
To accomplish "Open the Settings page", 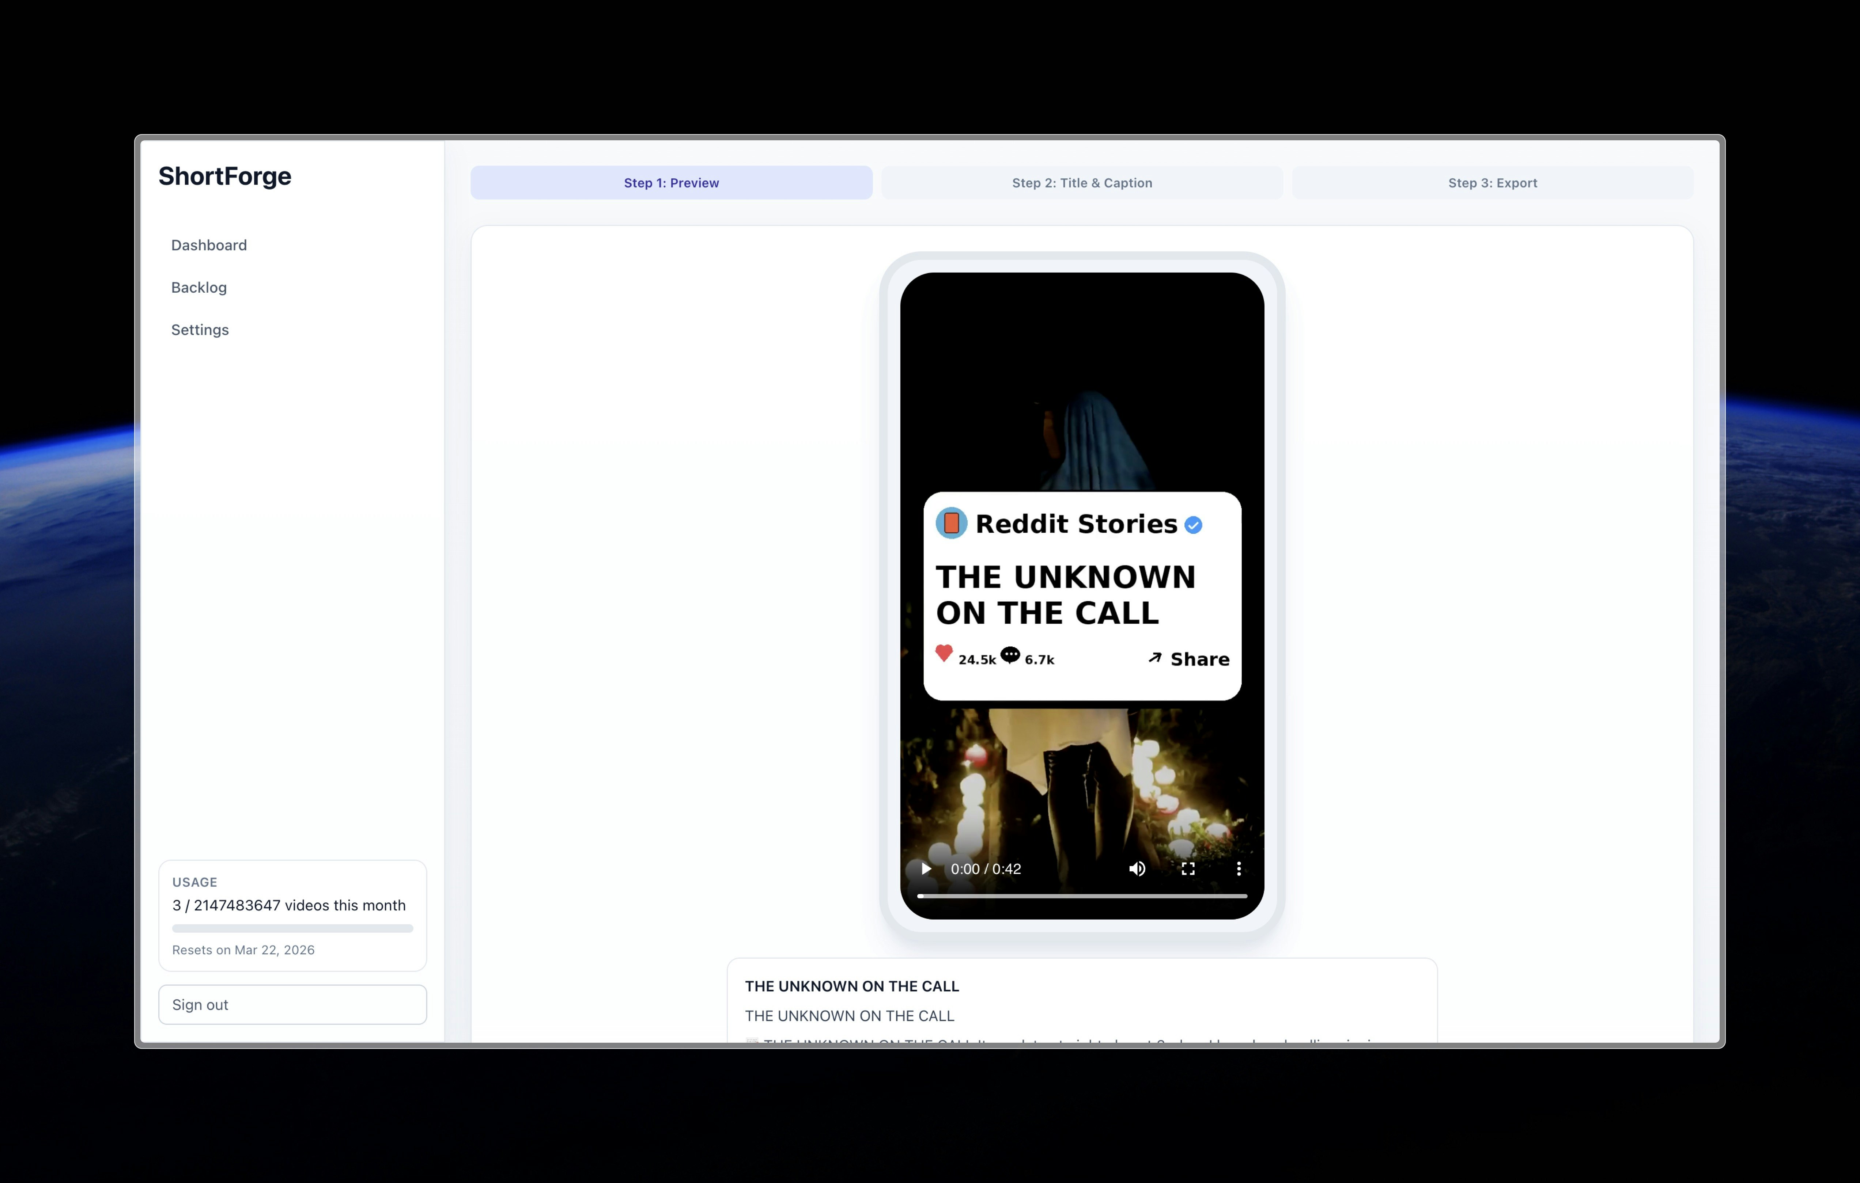I will (x=199, y=329).
